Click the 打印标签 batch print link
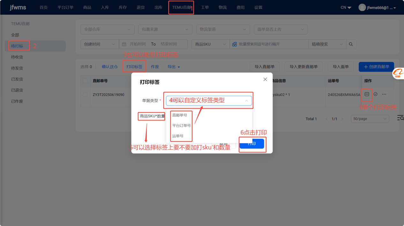Viewport: 404px width, 226px height. 134,67
